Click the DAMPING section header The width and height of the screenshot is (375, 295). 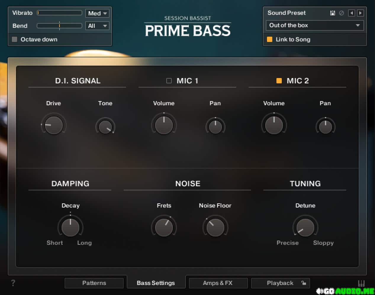click(x=70, y=184)
